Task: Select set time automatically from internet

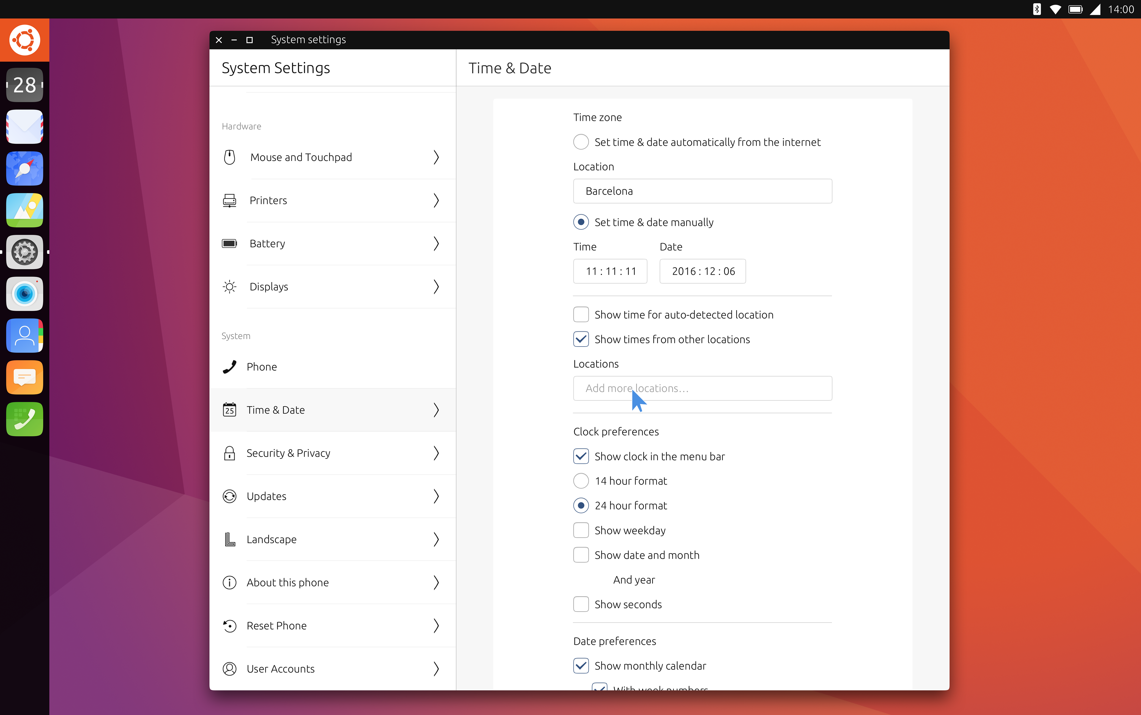Action: click(581, 142)
